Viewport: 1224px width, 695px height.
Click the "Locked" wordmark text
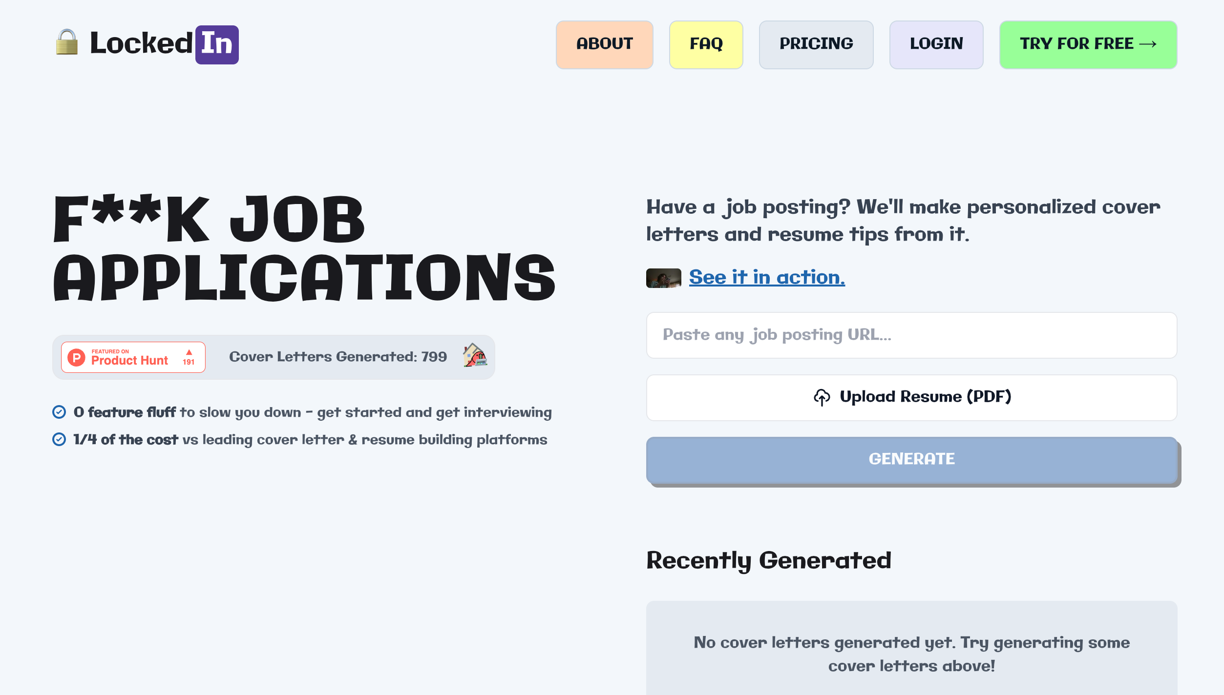(141, 43)
